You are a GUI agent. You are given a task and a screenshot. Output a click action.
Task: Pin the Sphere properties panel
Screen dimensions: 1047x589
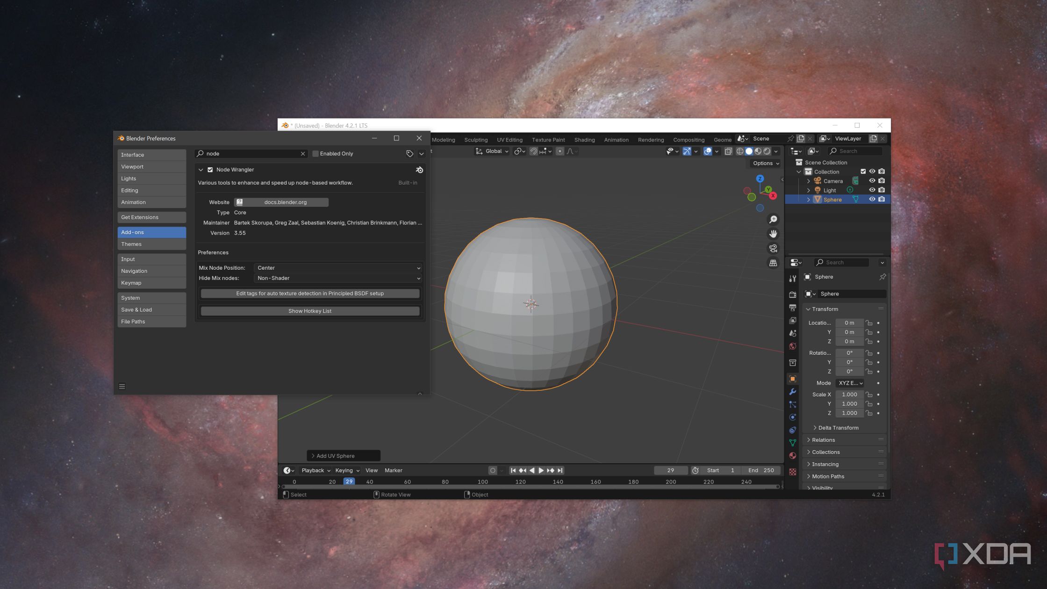tap(882, 277)
